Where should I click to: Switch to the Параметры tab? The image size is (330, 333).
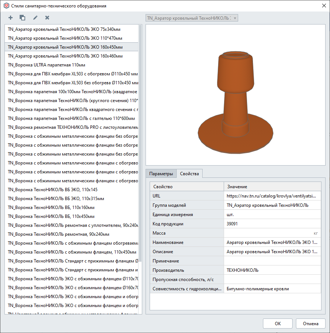pyautogui.click(x=161, y=174)
